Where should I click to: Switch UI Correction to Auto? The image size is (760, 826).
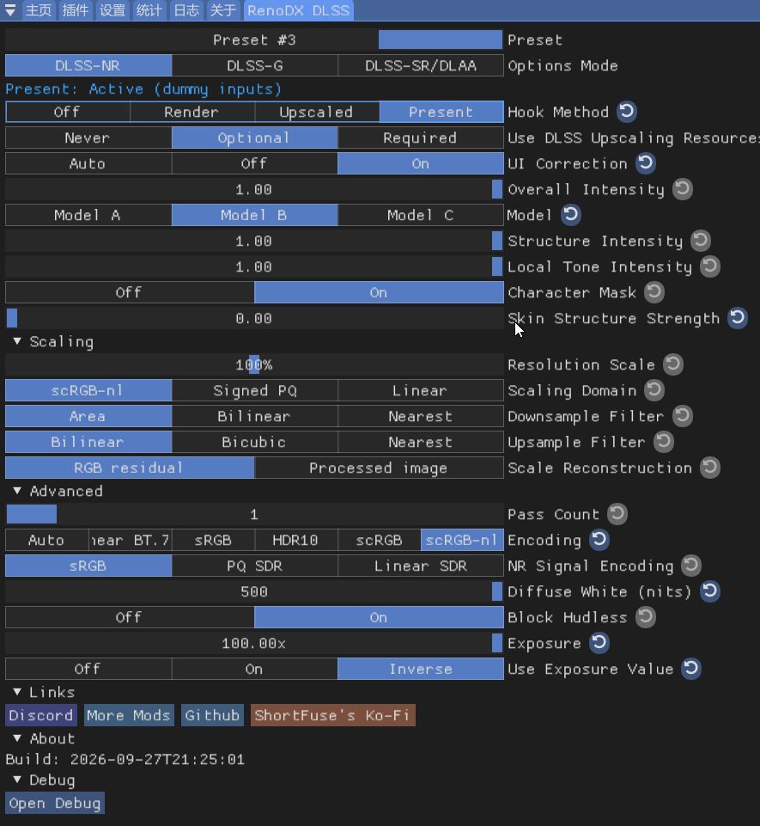coord(88,163)
